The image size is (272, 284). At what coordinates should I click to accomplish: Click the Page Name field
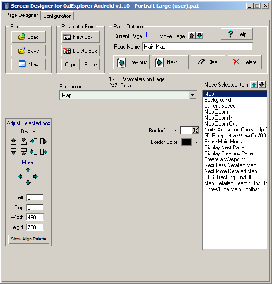(x=197, y=47)
